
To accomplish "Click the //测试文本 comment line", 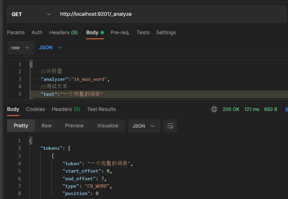I will [54, 86].
